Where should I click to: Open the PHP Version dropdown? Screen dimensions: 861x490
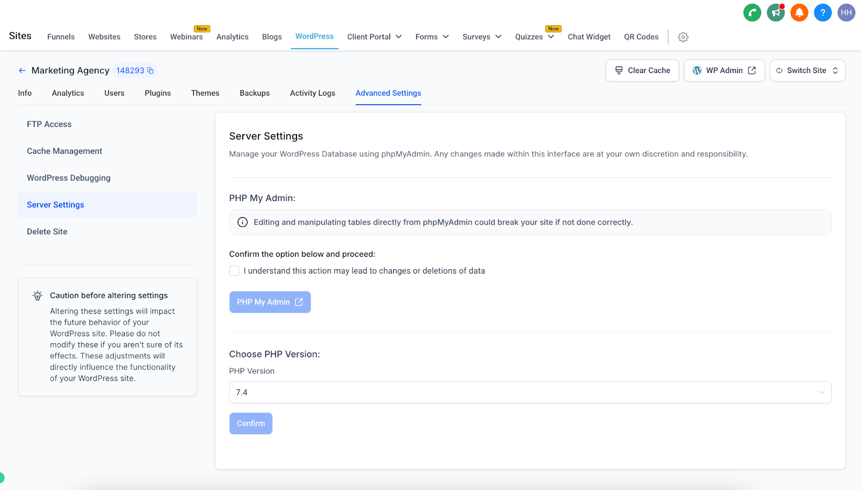tap(530, 392)
